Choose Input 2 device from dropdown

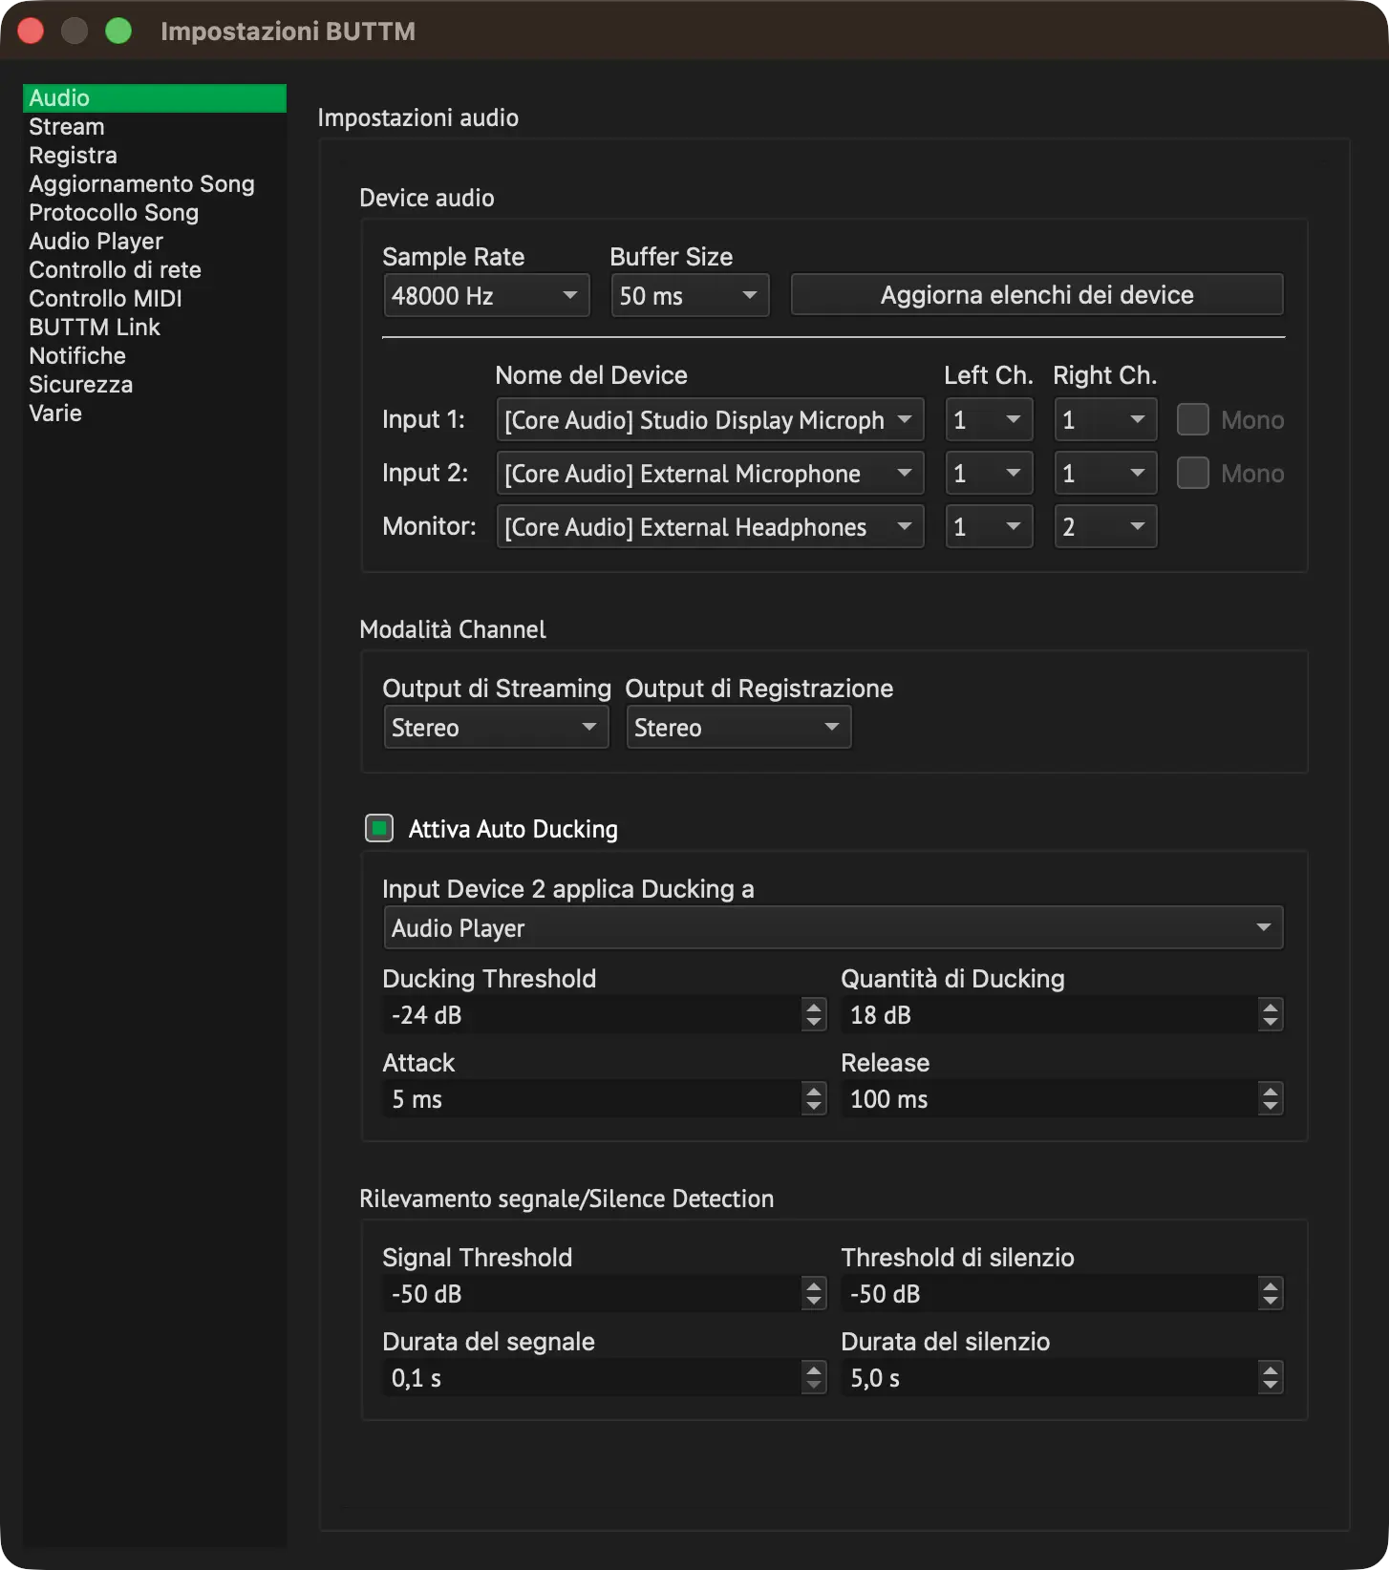point(710,474)
